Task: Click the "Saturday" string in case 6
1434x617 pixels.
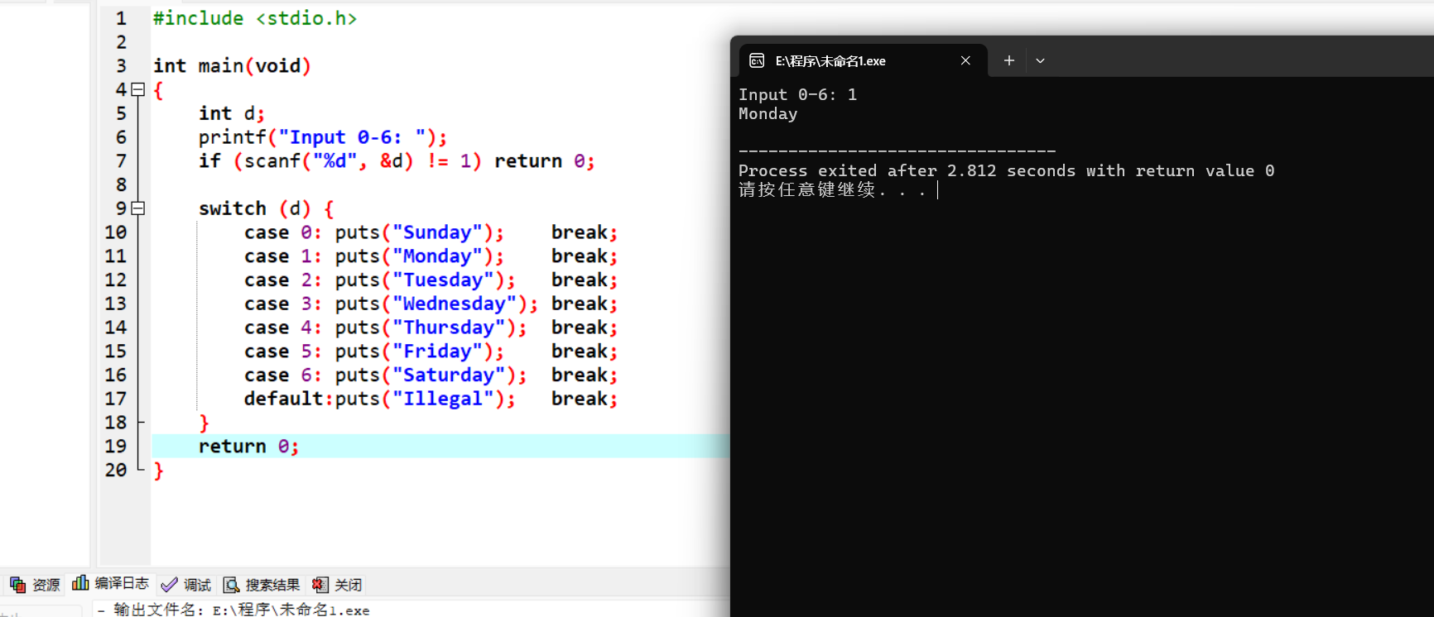Action: click(449, 375)
